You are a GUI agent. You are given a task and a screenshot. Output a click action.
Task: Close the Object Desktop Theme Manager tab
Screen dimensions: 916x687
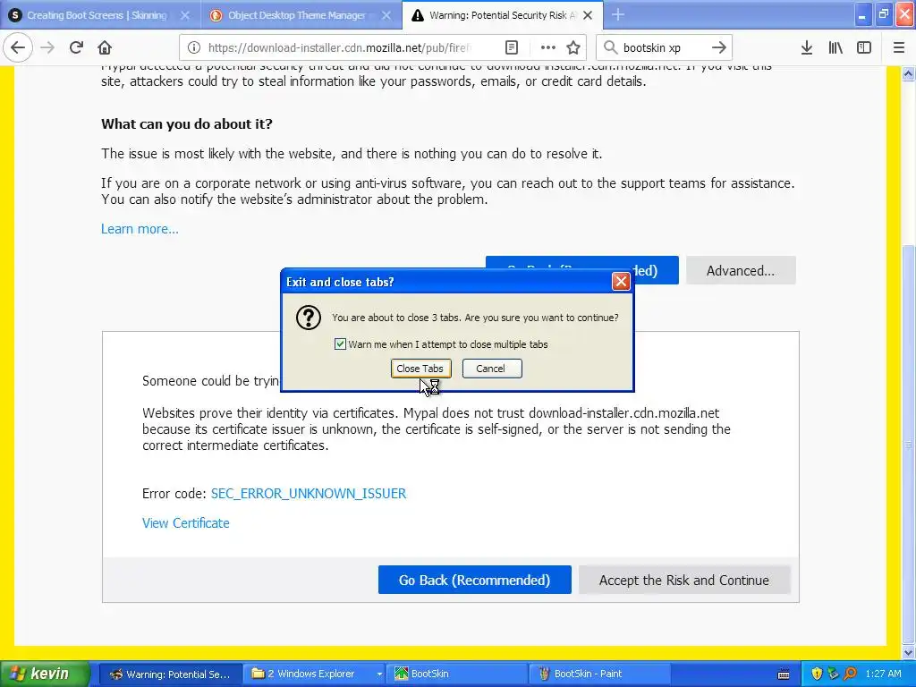(386, 15)
